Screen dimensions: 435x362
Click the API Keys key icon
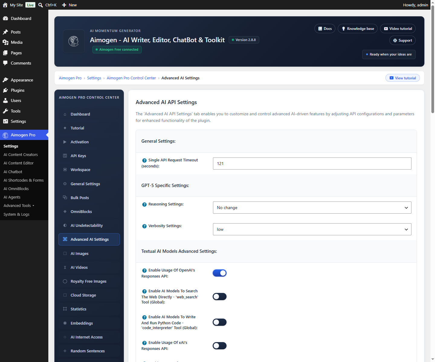(x=65, y=156)
